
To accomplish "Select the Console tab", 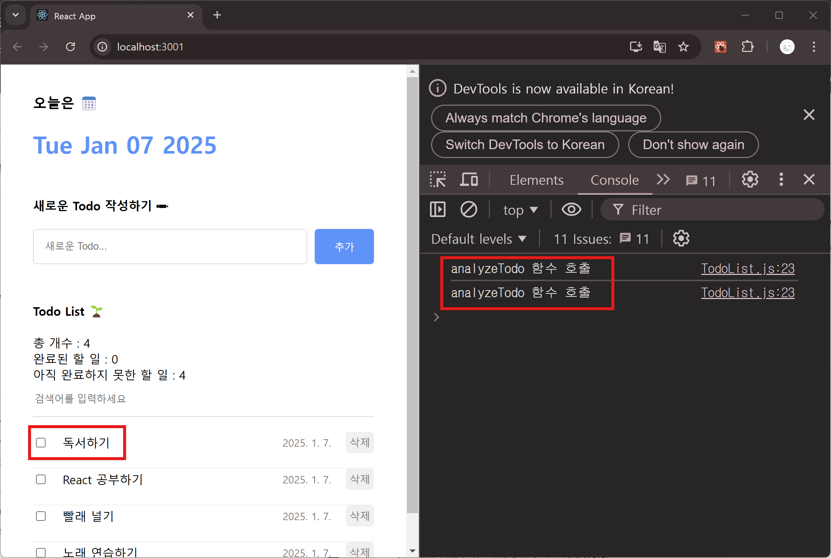I will click(x=615, y=180).
